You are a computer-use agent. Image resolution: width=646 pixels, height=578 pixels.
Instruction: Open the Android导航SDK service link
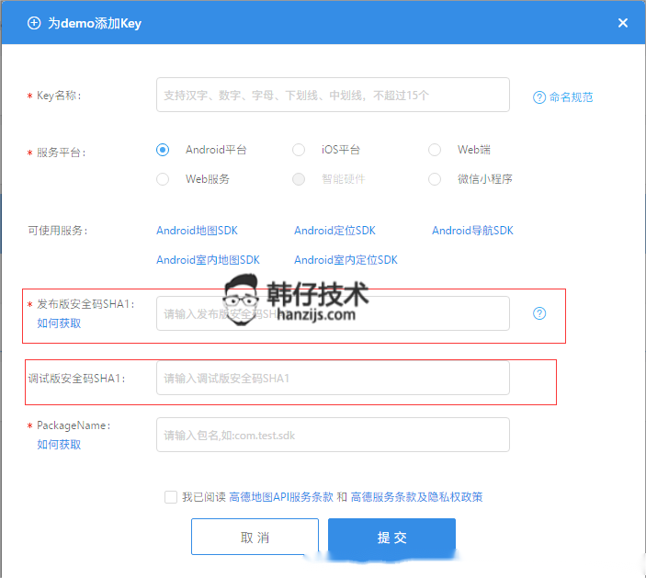tap(472, 231)
